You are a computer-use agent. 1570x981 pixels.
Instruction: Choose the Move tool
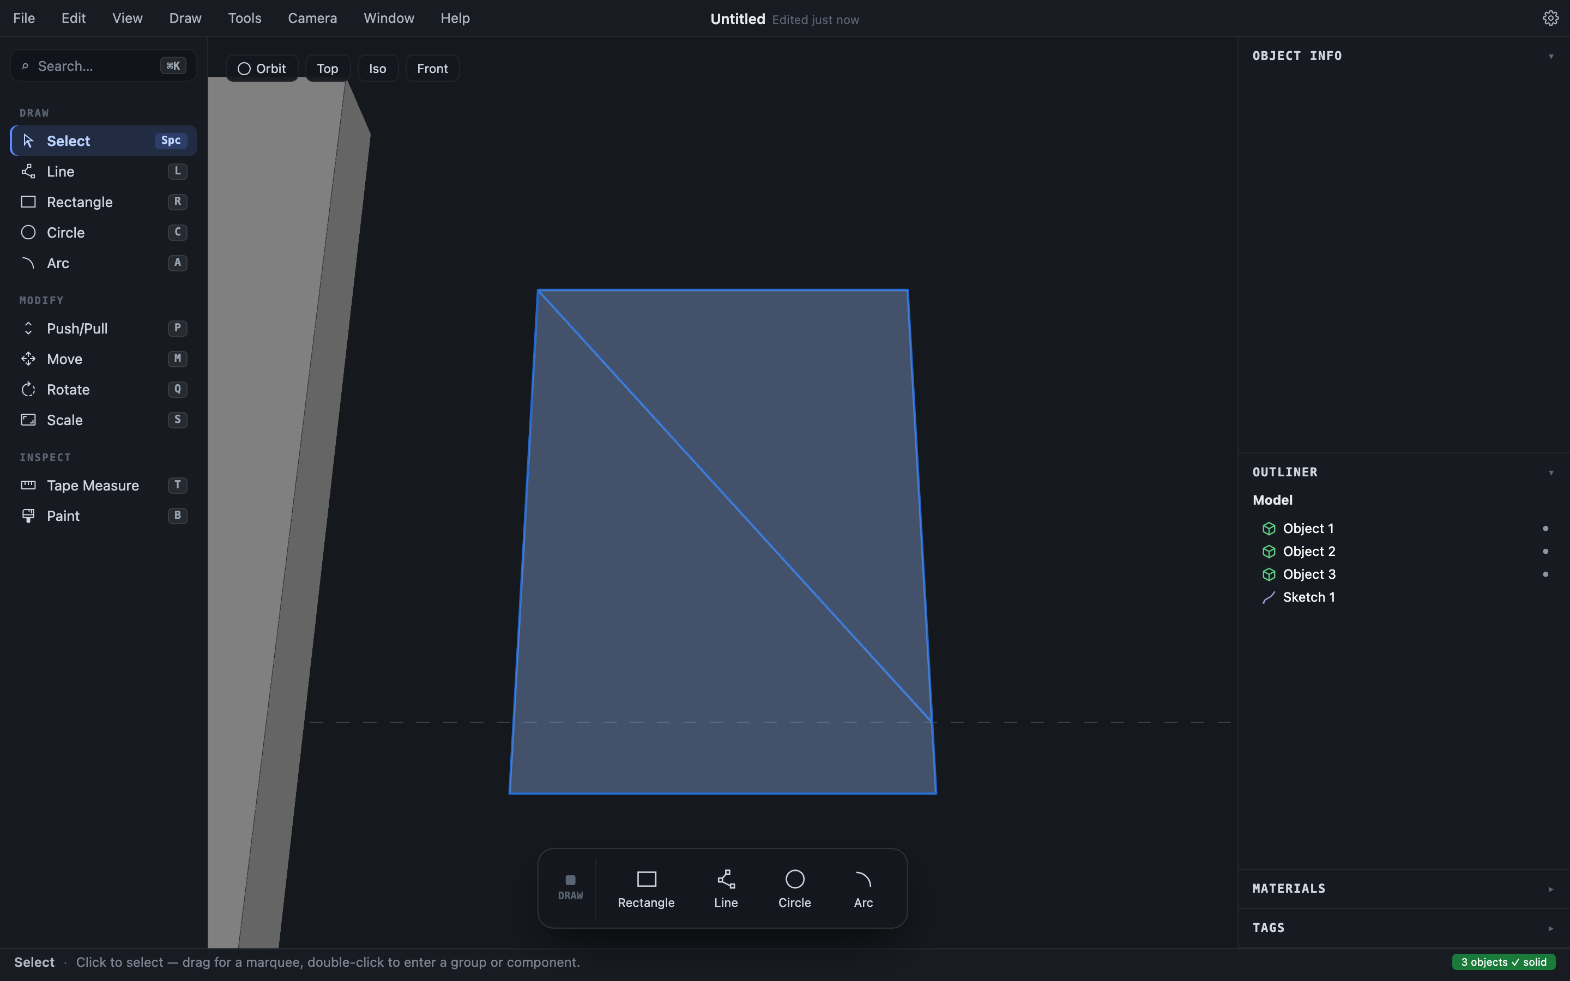pos(103,359)
